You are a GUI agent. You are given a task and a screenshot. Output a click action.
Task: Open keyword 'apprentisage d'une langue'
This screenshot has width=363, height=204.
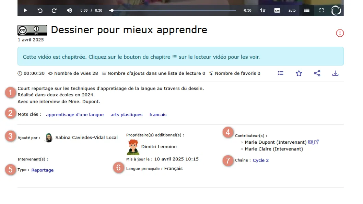pyautogui.click(x=75, y=115)
